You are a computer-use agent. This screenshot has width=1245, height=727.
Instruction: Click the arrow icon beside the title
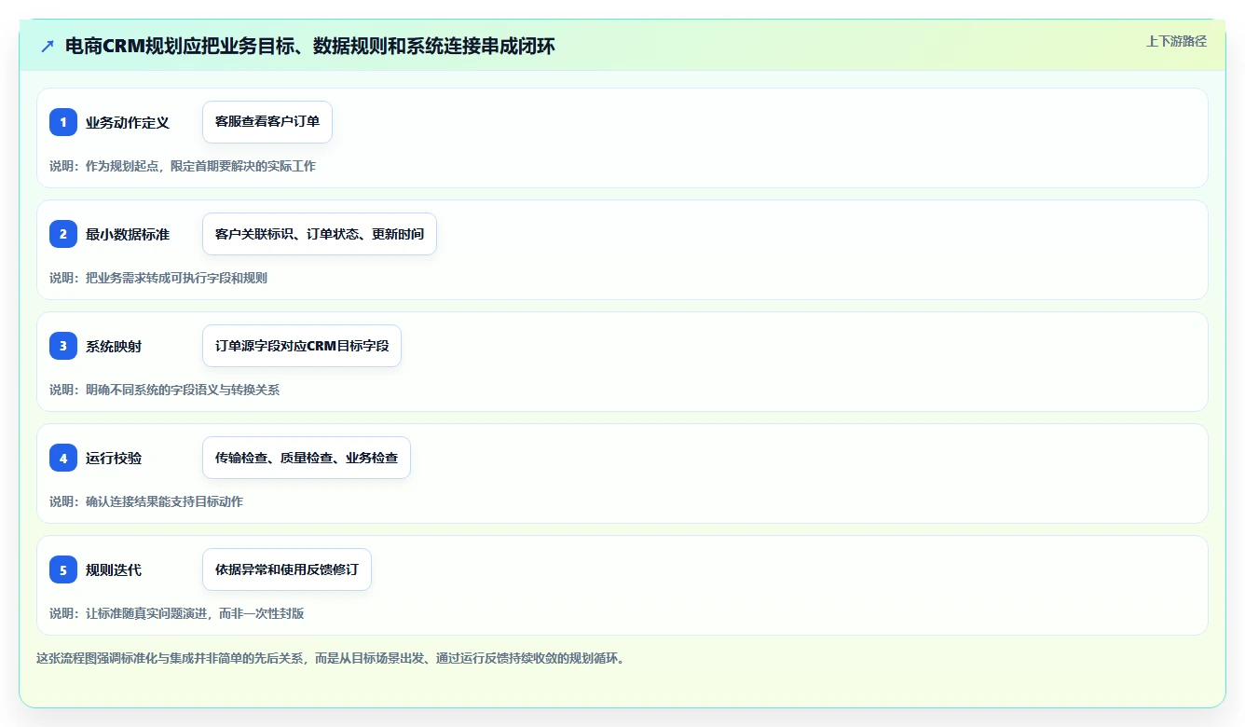[x=48, y=47]
